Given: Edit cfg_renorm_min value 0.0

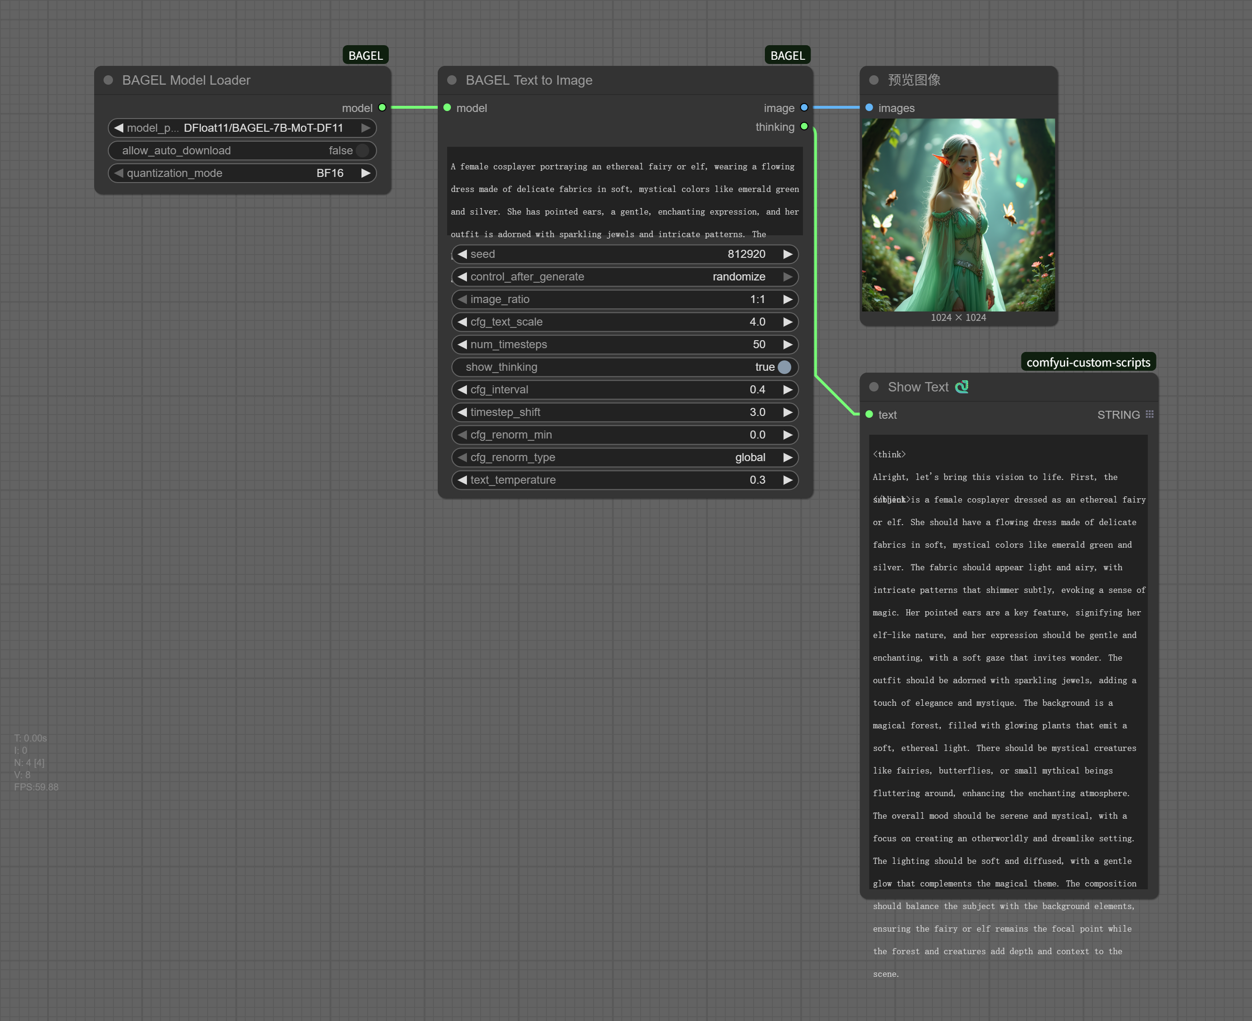Looking at the screenshot, I should [757, 435].
